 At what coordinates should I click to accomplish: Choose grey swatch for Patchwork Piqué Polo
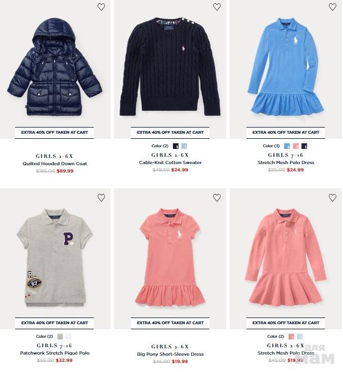coord(60,337)
